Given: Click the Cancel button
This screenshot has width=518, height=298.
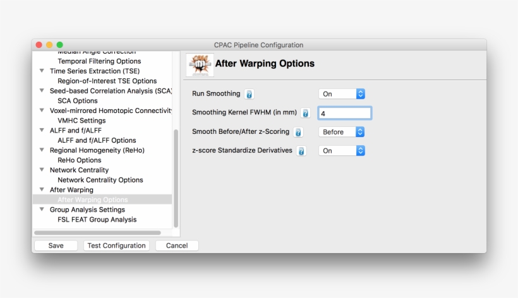Looking at the screenshot, I should pyautogui.click(x=177, y=246).
